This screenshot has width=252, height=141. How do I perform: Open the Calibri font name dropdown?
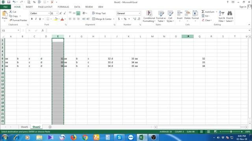pyautogui.click(x=49, y=13)
